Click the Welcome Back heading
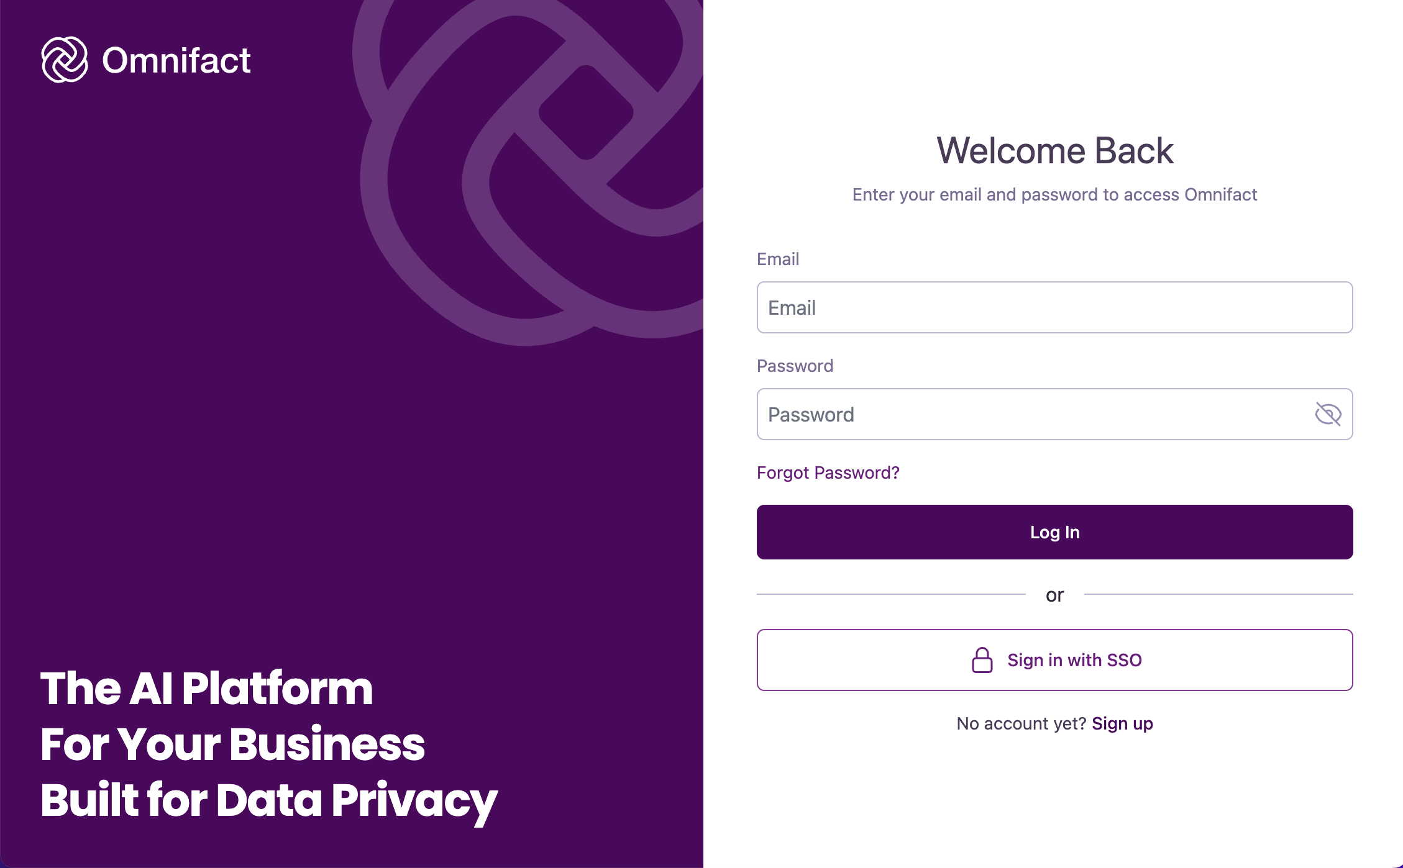Image resolution: width=1403 pixels, height=868 pixels. pyautogui.click(x=1054, y=150)
